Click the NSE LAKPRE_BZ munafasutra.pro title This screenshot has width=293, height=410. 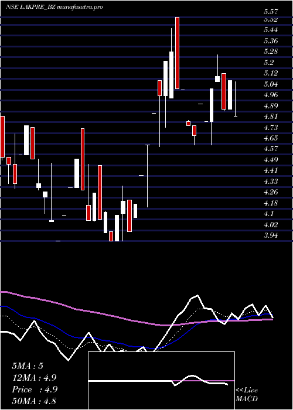[54, 7]
